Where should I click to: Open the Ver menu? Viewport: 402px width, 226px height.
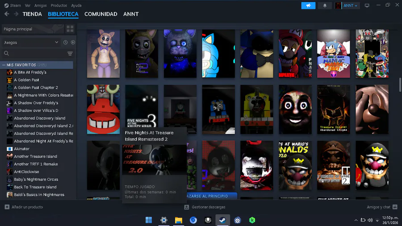(28, 5)
